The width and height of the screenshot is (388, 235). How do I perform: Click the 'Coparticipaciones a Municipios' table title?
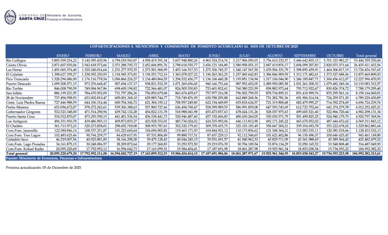click(194, 46)
